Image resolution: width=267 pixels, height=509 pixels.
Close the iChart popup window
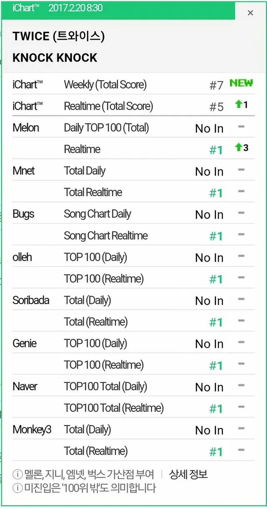[250, 13]
